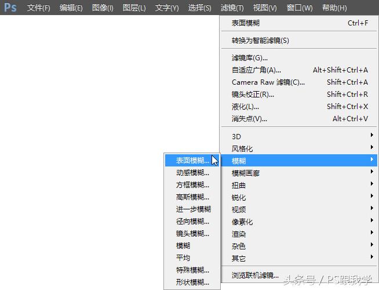Select 高斯模糊... filter
The height and width of the screenshot is (290, 379).
(192, 197)
